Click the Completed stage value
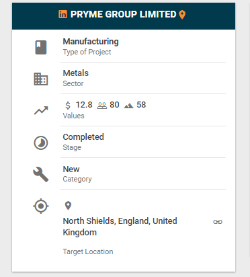The height and width of the screenshot is (277, 250). 83,137
